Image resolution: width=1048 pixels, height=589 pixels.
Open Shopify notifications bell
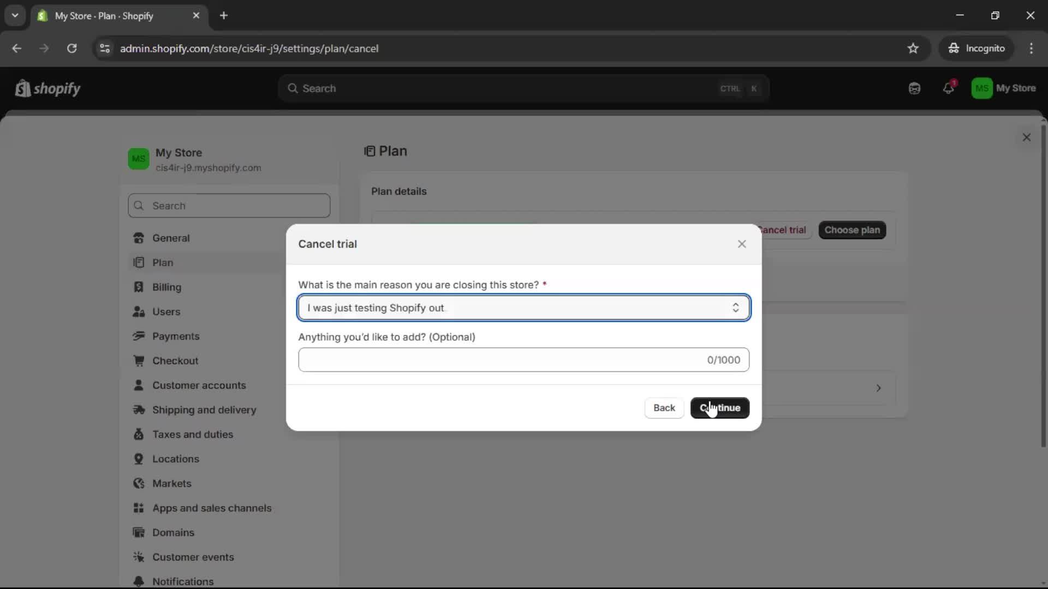(x=948, y=88)
